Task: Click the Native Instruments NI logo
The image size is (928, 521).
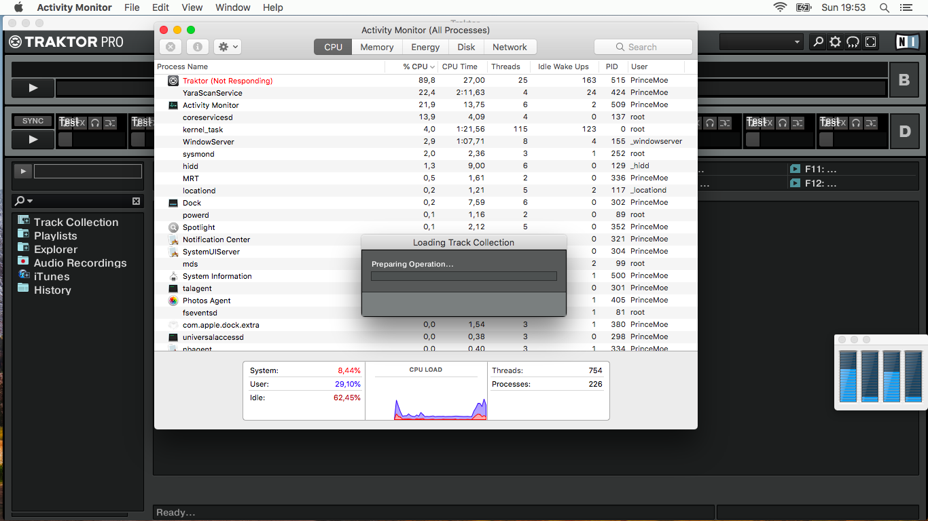Action: [x=906, y=41]
